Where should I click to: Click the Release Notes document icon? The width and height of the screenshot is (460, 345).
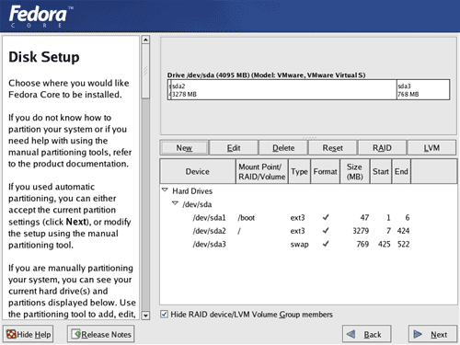pos(76,334)
